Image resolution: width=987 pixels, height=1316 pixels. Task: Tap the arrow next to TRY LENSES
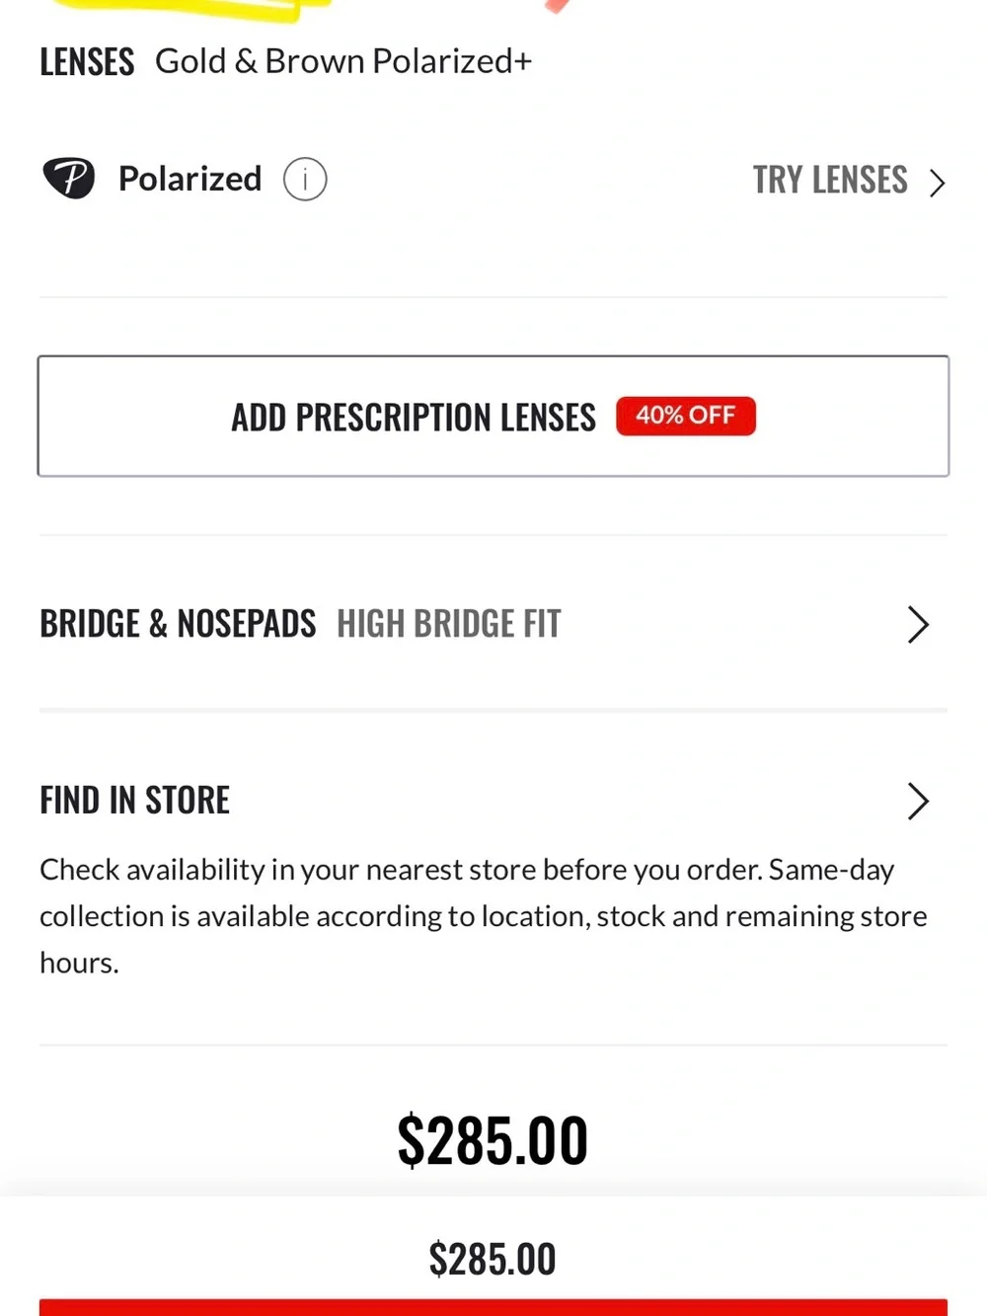coord(937,183)
